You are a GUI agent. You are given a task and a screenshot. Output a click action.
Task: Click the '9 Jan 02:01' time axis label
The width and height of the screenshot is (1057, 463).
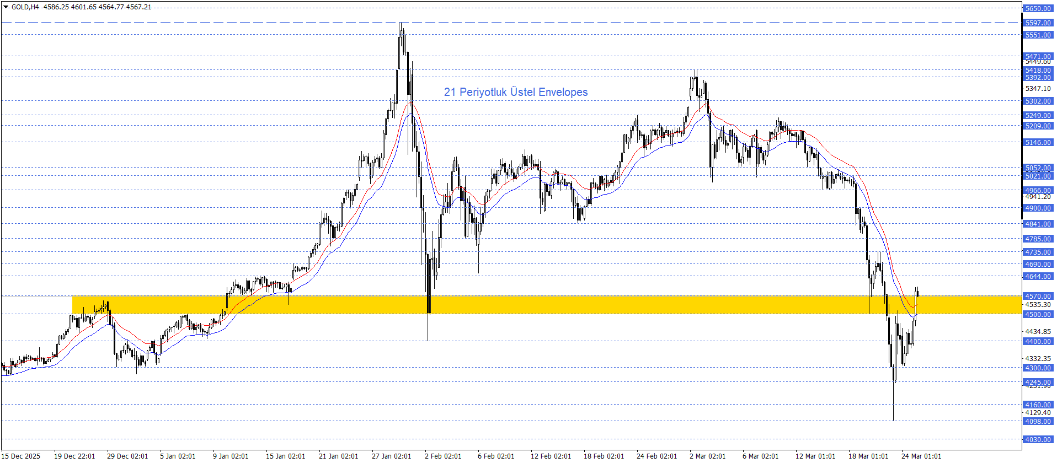click(x=231, y=456)
